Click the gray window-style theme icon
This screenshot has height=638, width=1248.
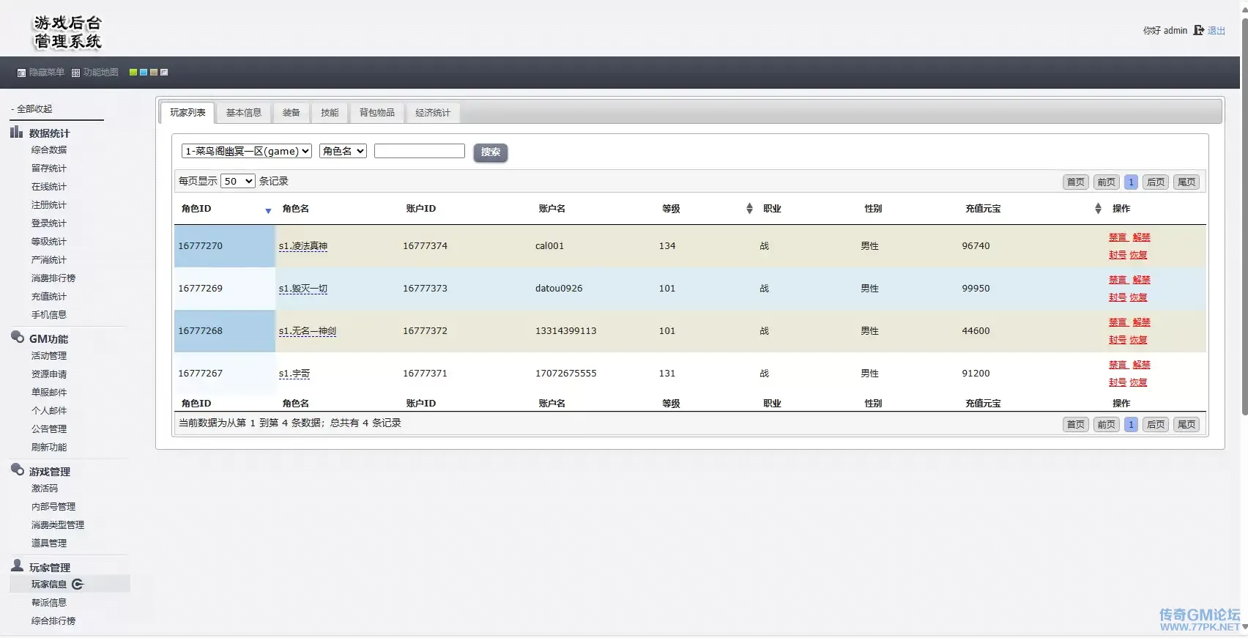point(164,72)
